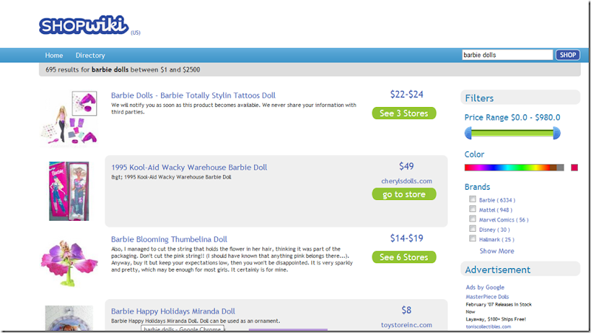Click the ShopWiki logo
Image resolution: width=591 pixels, height=333 pixels.
pos(83,26)
